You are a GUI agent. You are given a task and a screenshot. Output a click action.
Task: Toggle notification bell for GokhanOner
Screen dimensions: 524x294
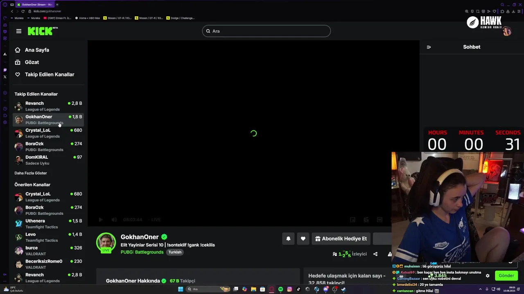tap(288, 238)
